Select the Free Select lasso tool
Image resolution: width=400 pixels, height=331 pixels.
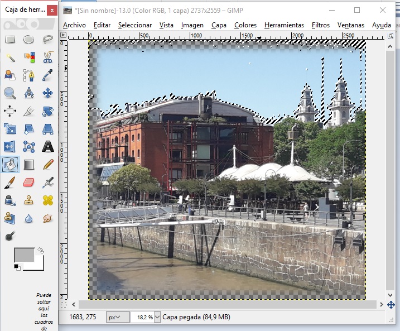[48, 40]
